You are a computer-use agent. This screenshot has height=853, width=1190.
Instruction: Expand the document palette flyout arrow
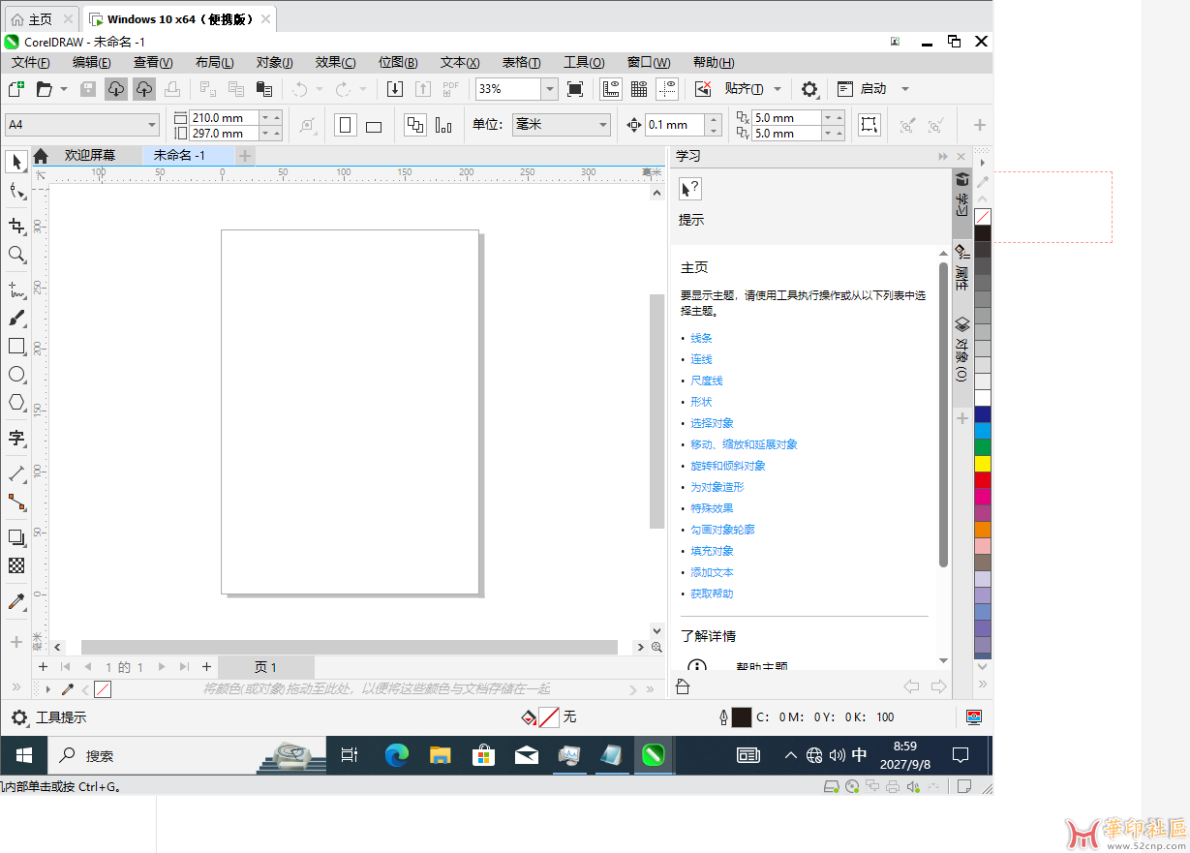pyautogui.click(x=47, y=689)
